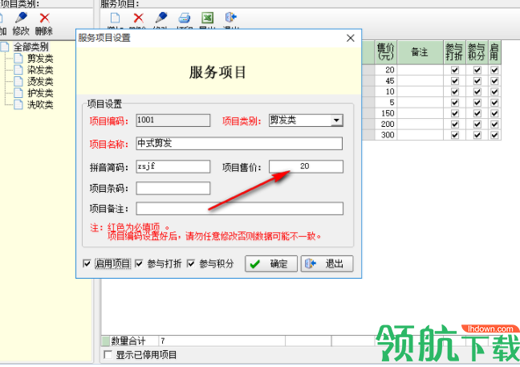
Task: Toggle 参与积分 checkbox in the 10 price row
Action: 477,92
